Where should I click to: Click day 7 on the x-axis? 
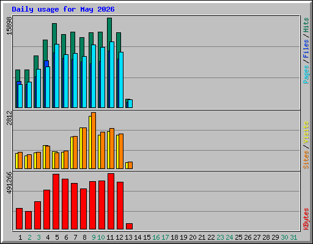click(x=75, y=237)
